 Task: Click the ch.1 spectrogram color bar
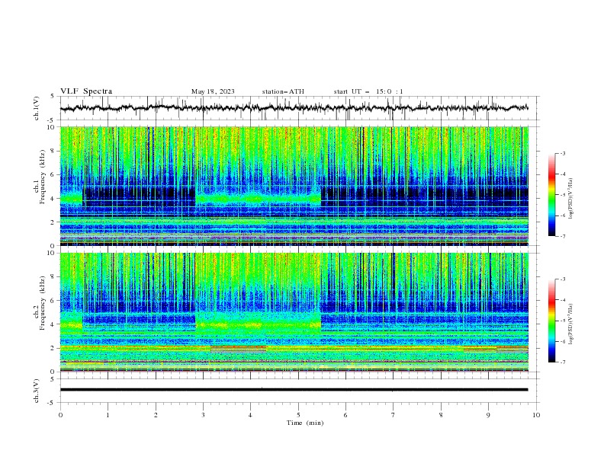[x=551, y=195]
